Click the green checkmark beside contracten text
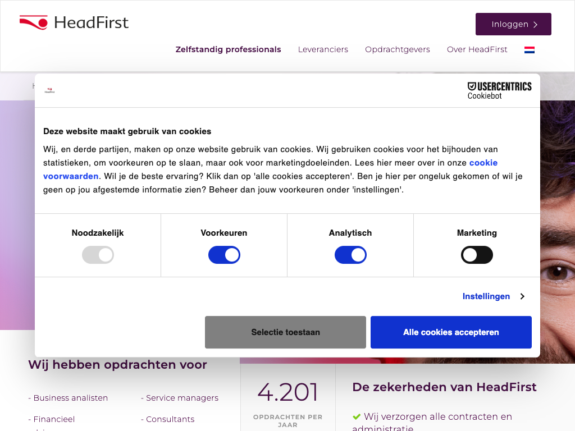This screenshot has height=431, width=575. coord(357,417)
